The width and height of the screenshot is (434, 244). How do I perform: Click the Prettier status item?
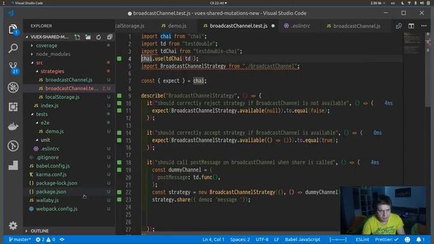387,239
